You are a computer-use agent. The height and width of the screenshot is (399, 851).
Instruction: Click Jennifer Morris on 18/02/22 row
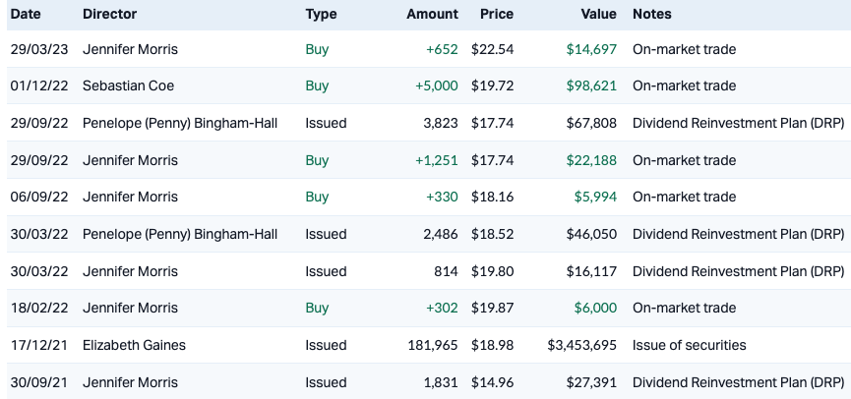130,308
